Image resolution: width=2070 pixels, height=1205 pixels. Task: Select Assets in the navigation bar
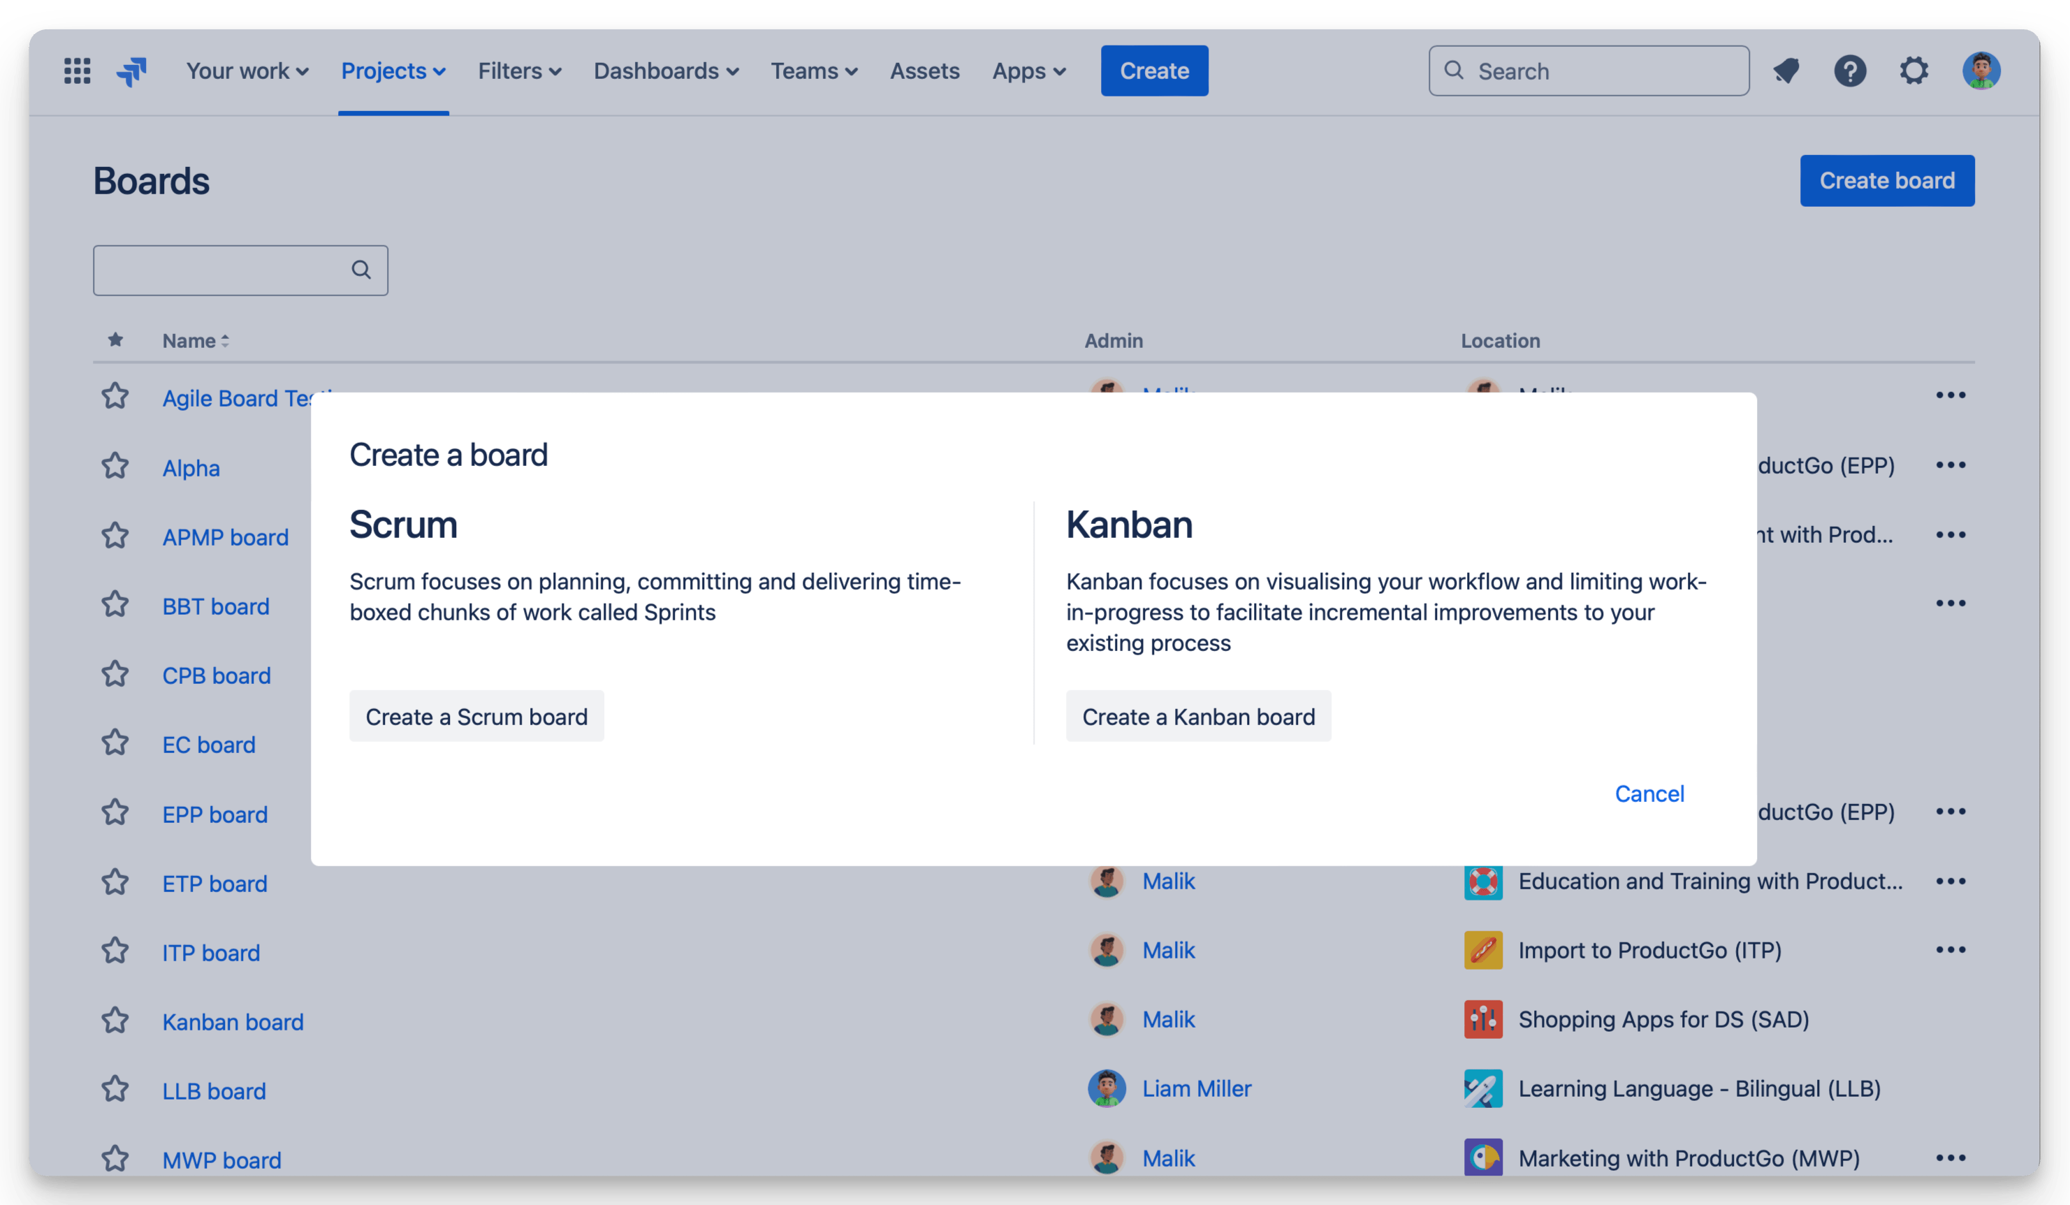tap(925, 71)
